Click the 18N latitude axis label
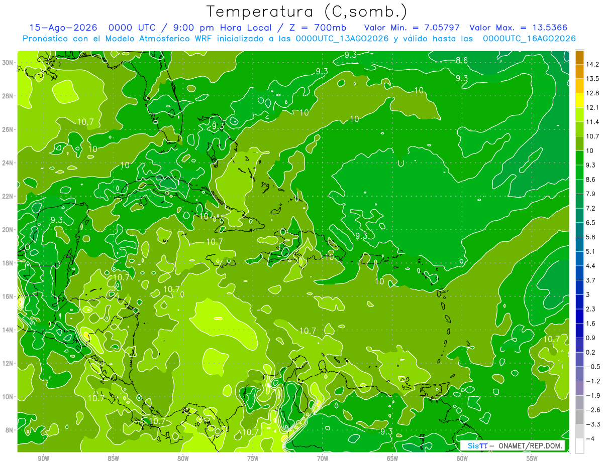603x465 pixels. (x=9, y=263)
